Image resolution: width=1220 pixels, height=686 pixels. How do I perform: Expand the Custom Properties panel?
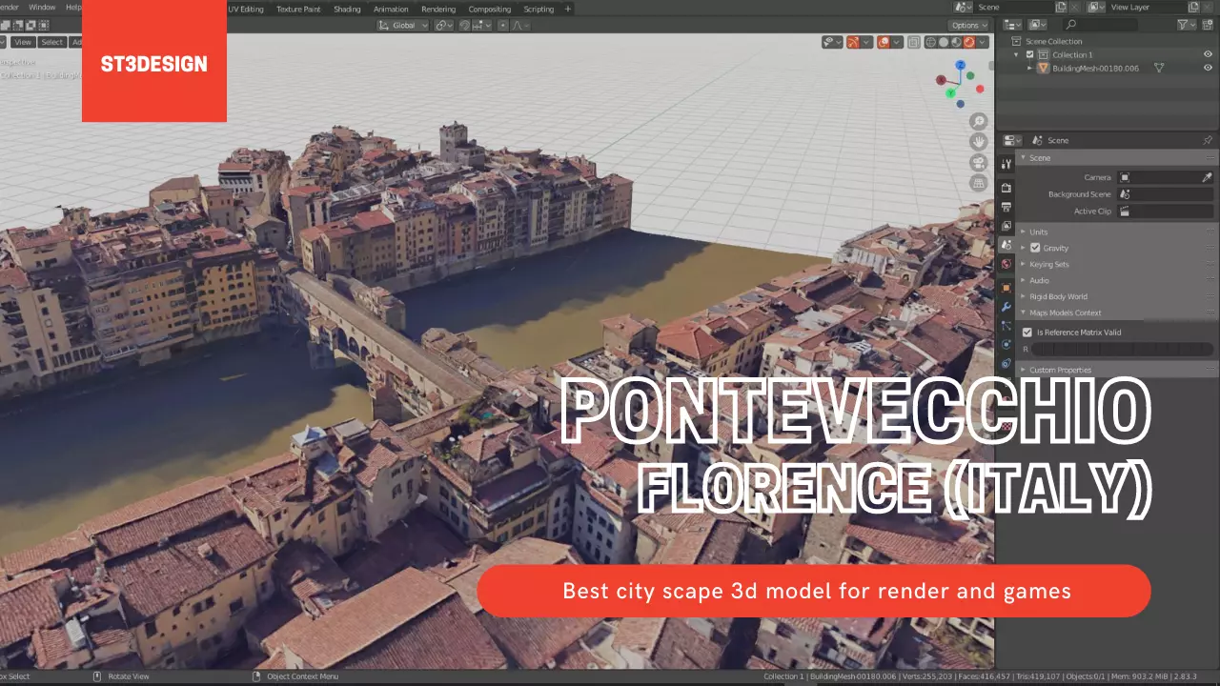click(1116, 370)
